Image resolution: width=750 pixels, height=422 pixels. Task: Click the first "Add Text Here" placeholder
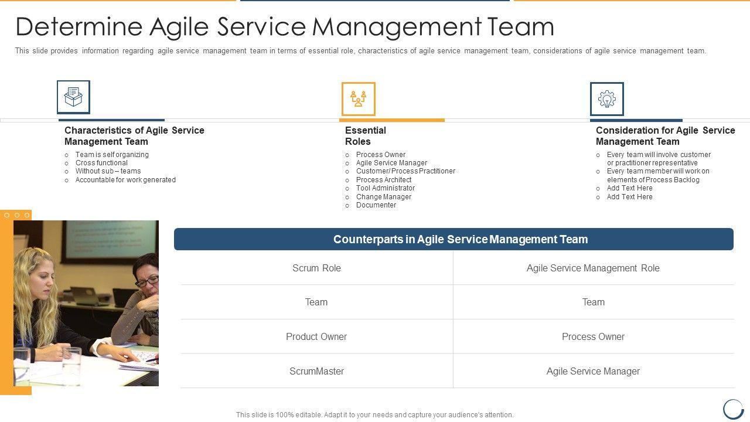coord(629,188)
